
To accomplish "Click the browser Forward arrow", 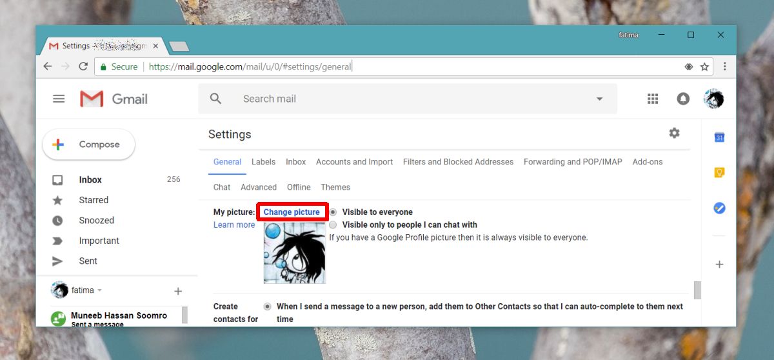I will [65, 66].
